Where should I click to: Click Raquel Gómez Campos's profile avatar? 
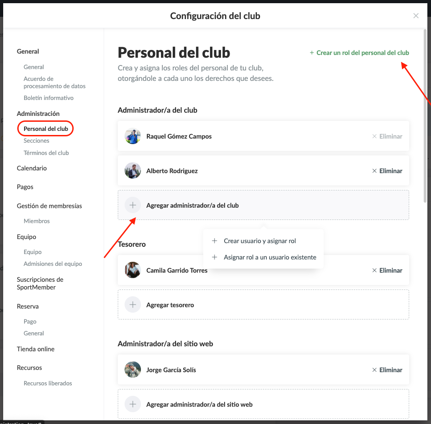click(x=133, y=136)
